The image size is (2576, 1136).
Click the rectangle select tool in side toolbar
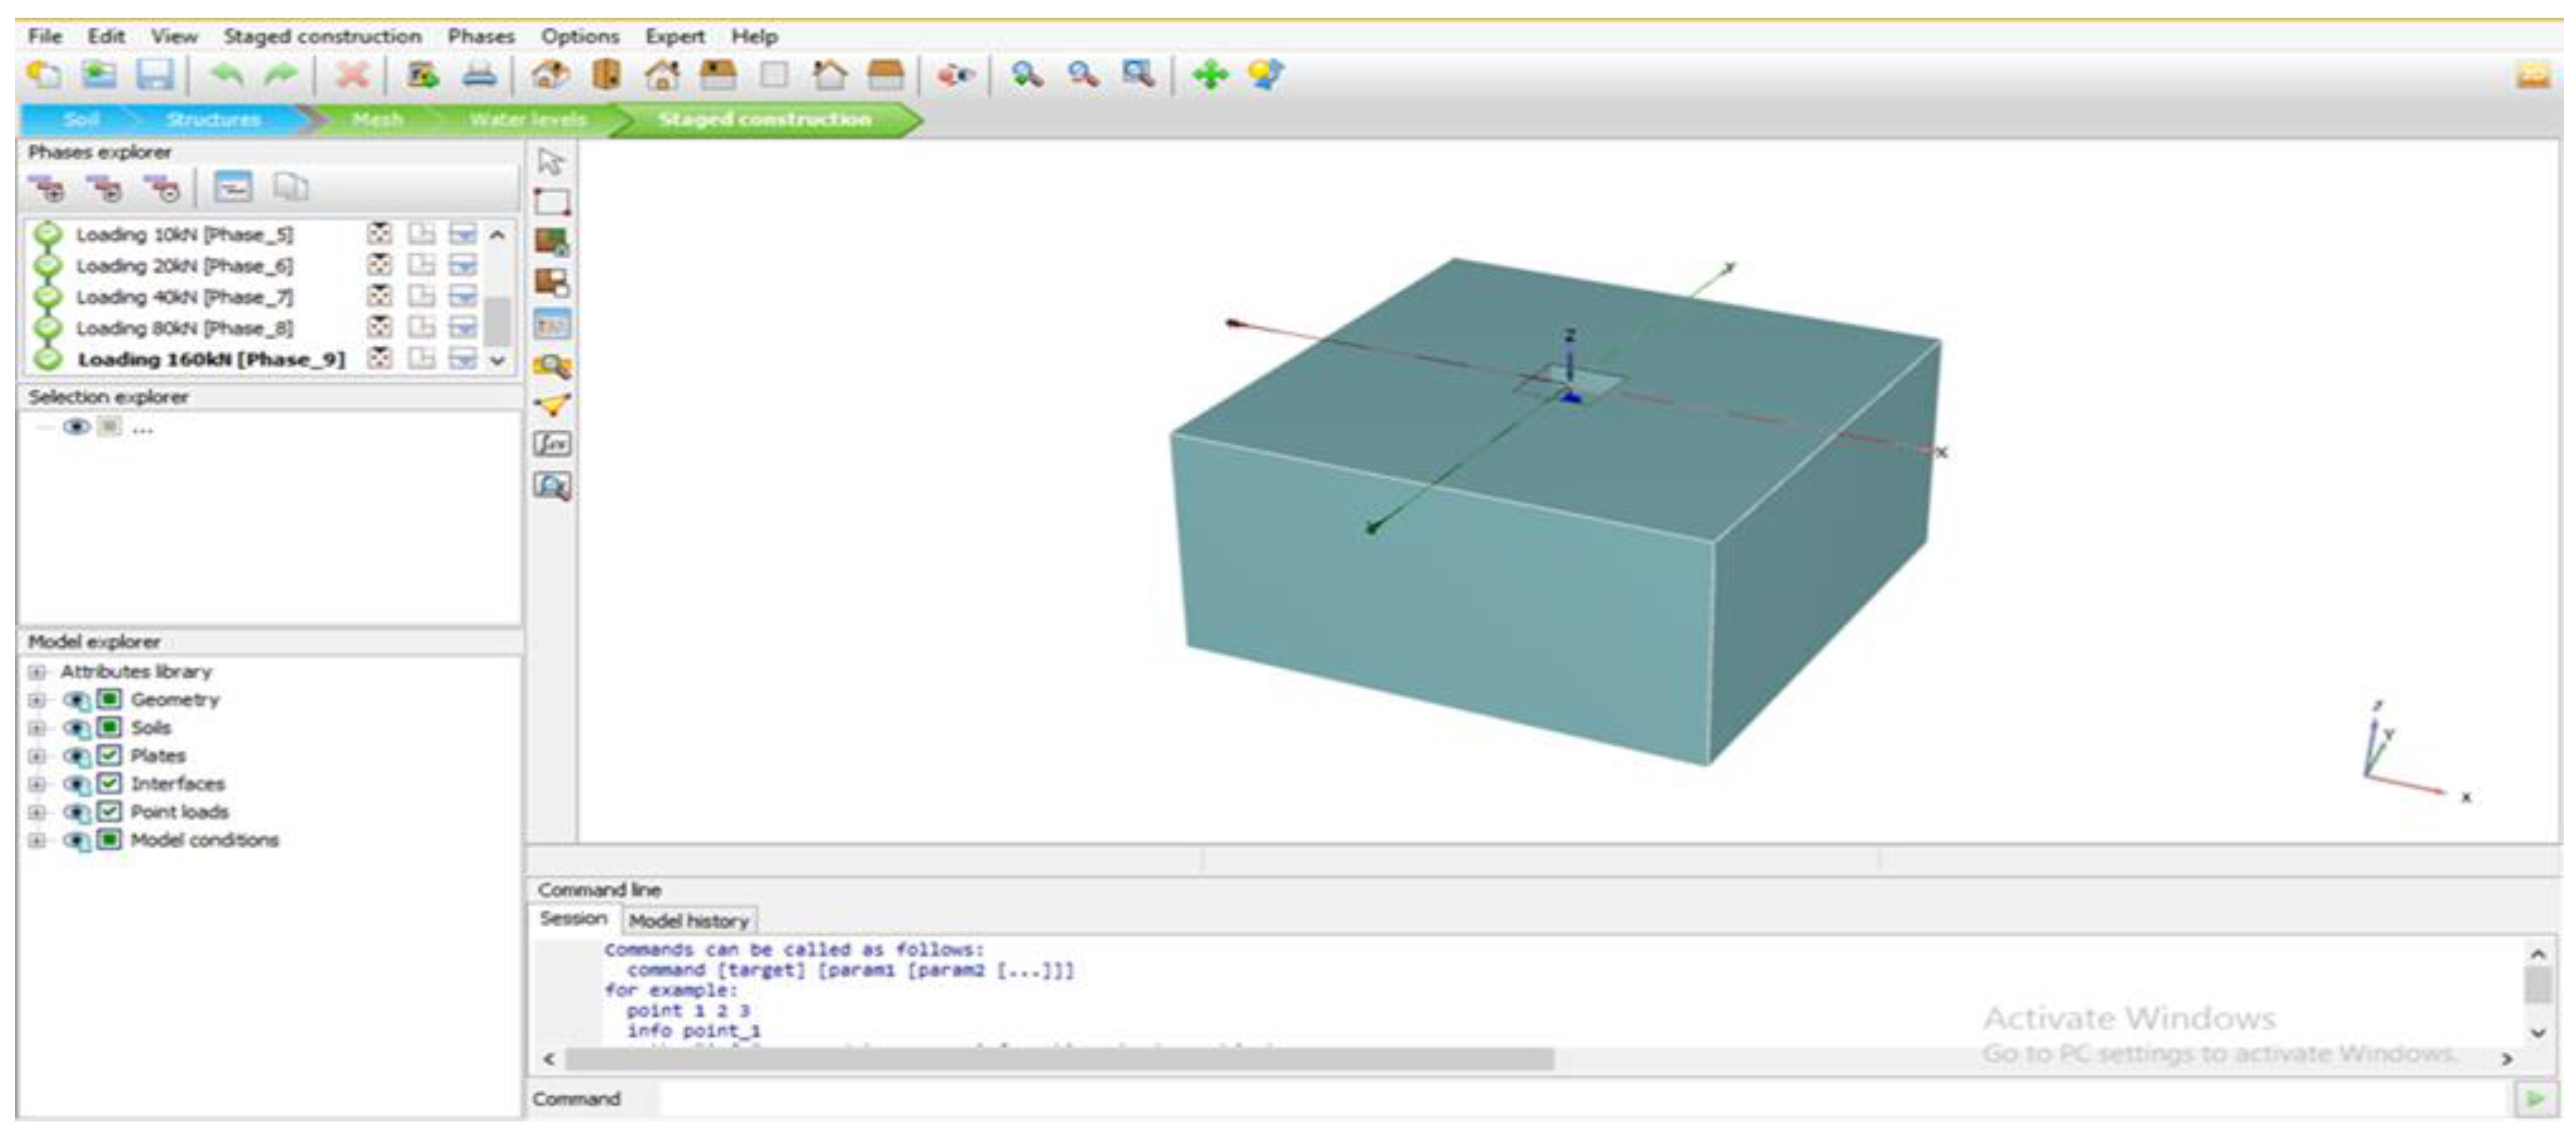[x=552, y=202]
